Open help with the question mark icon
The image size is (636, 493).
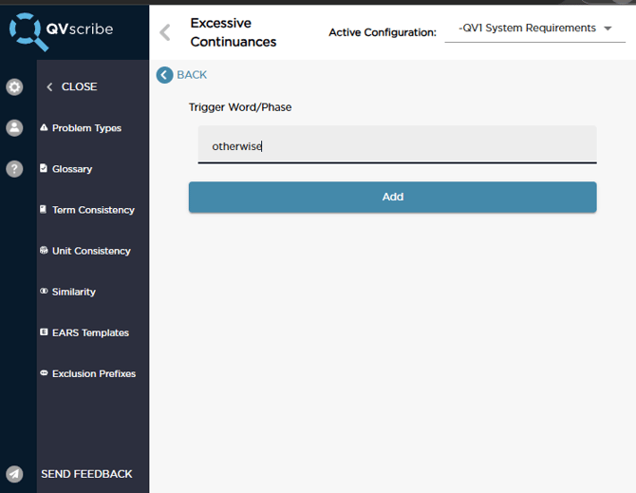click(x=14, y=169)
